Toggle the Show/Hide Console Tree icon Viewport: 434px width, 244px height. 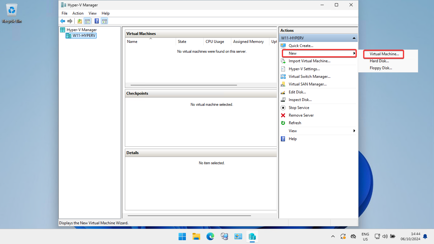click(x=87, y=21)
